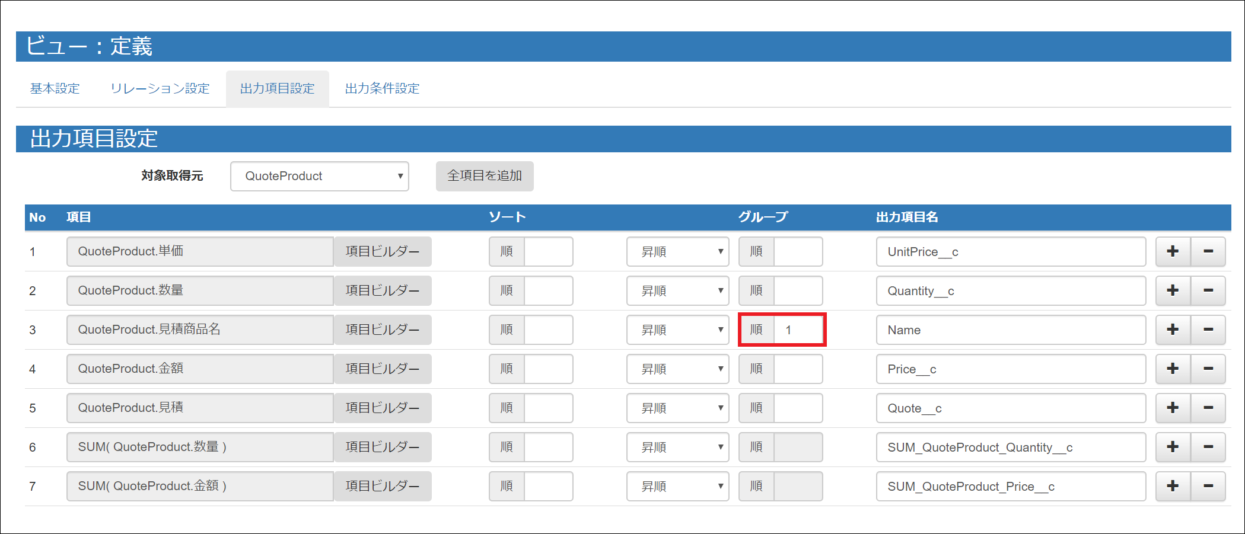Click plus icon beside SUM_QuoteProduct_Price__c row
Screen dimensions: 1245x534
(1173, 486)
